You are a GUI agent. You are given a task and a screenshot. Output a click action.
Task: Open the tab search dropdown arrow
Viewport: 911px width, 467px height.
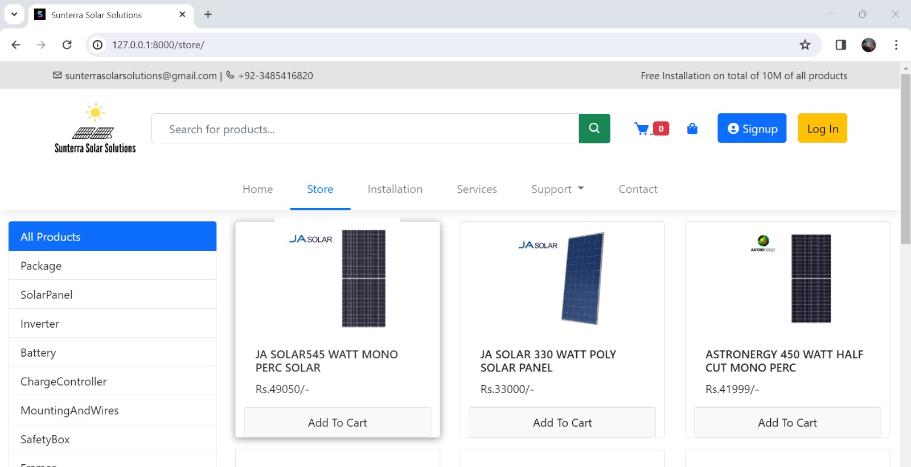[14, 14]
